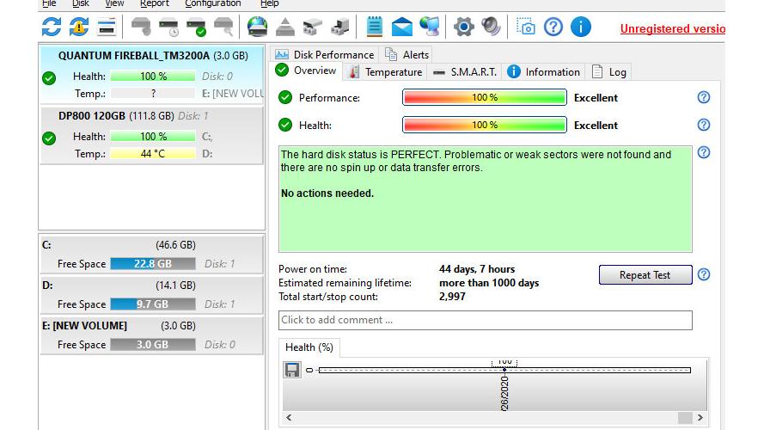This screenshot has height=430, width=764.
Task: Click the start/stop count '2,997'
Action: pos(452,297)
